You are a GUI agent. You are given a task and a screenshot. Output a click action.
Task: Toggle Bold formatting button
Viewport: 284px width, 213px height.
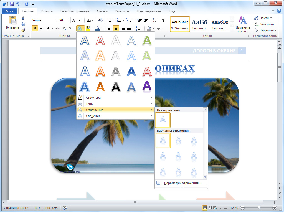point(35,28)
